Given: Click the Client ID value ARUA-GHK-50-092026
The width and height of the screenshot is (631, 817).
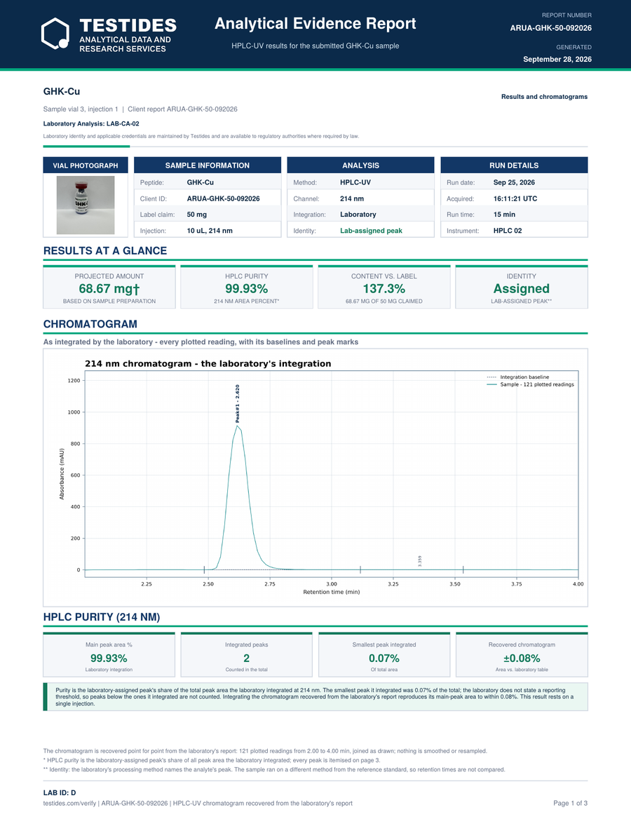Looking at the screenshot, I should coord(223,198).
